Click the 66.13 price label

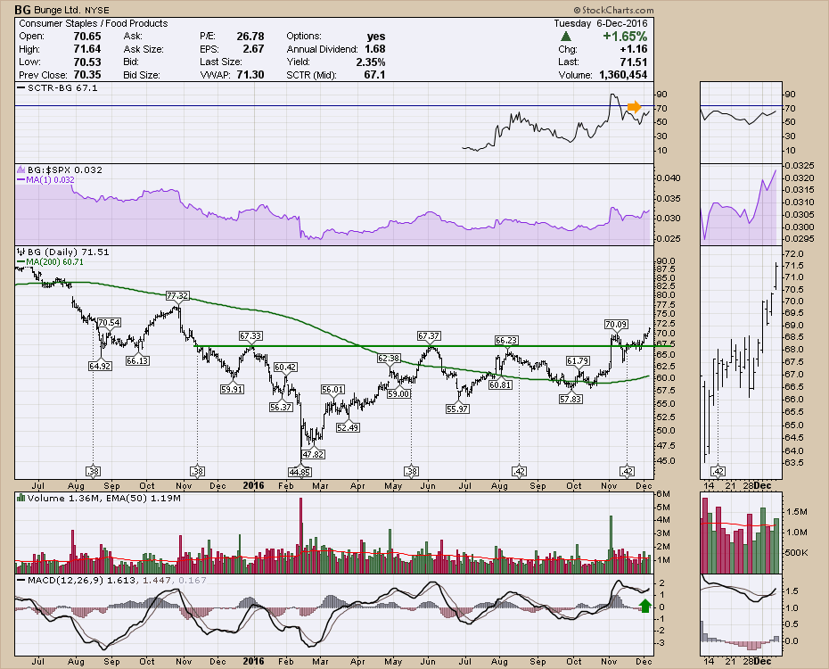137,360
